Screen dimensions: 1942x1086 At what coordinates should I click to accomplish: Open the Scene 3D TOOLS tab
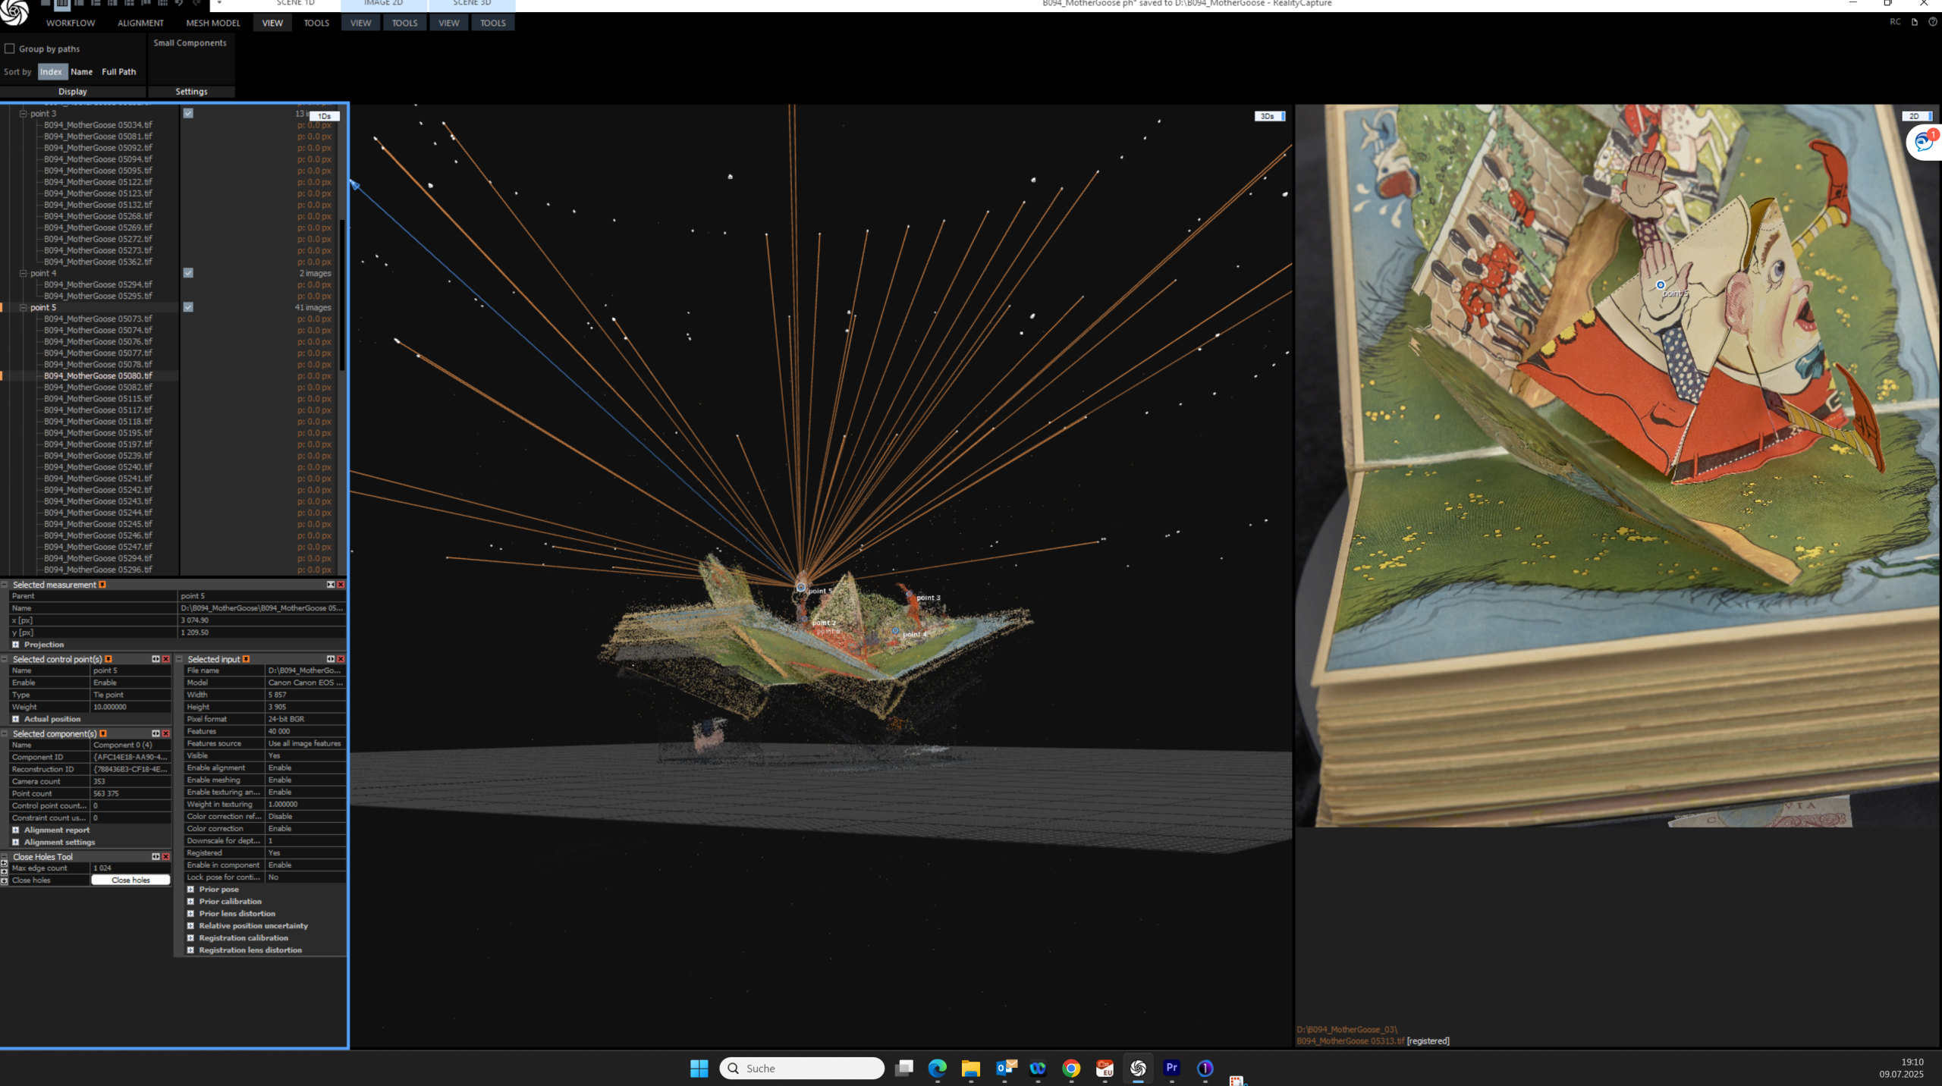point(492,23)
